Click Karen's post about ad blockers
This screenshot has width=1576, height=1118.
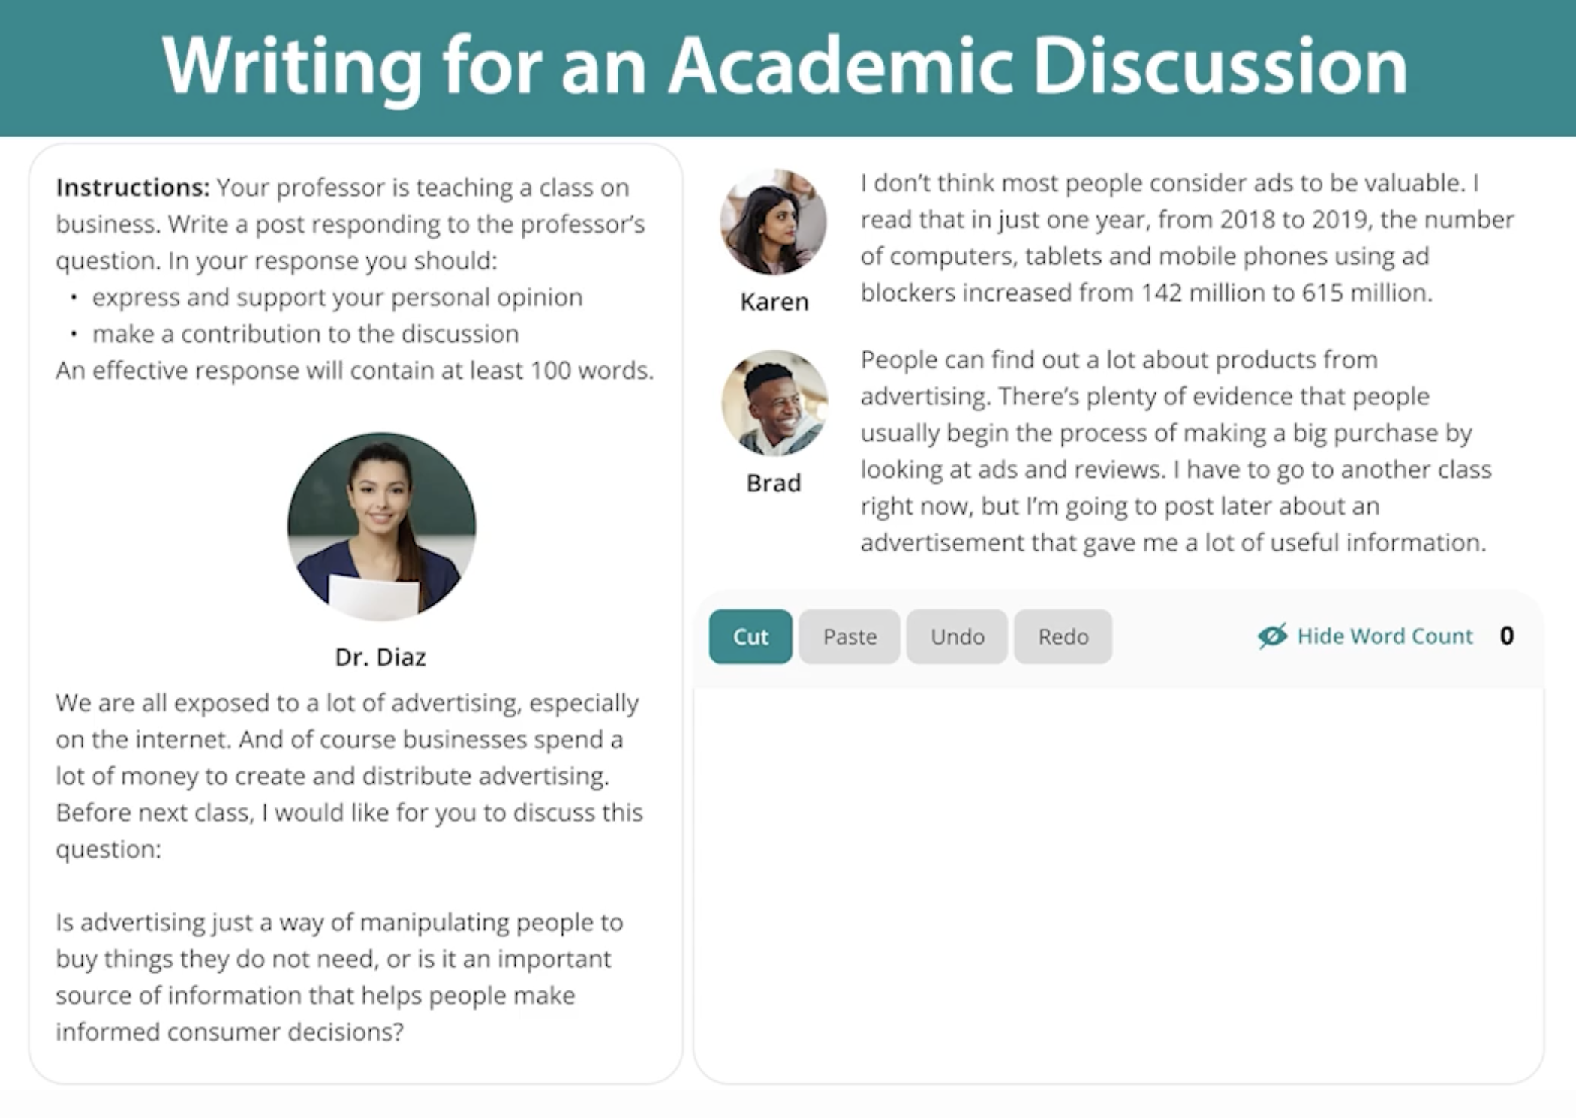pyautogui.click(x=1186, y=238)
